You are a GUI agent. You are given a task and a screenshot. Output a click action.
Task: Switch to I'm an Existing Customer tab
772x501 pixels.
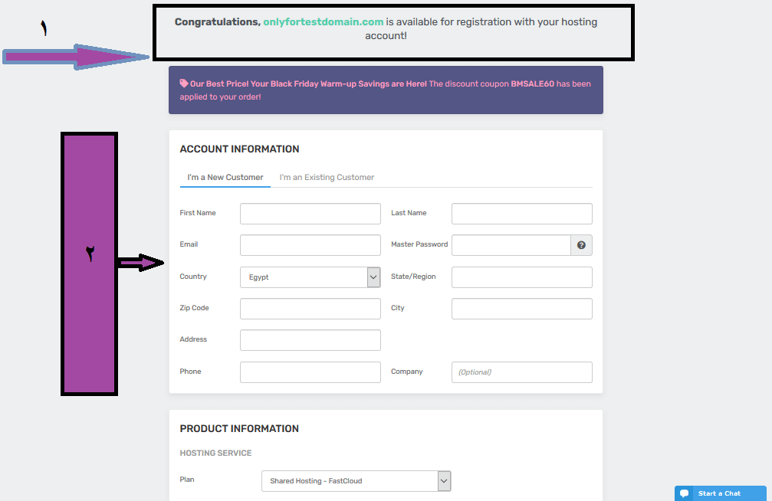(x=327, y=177)
